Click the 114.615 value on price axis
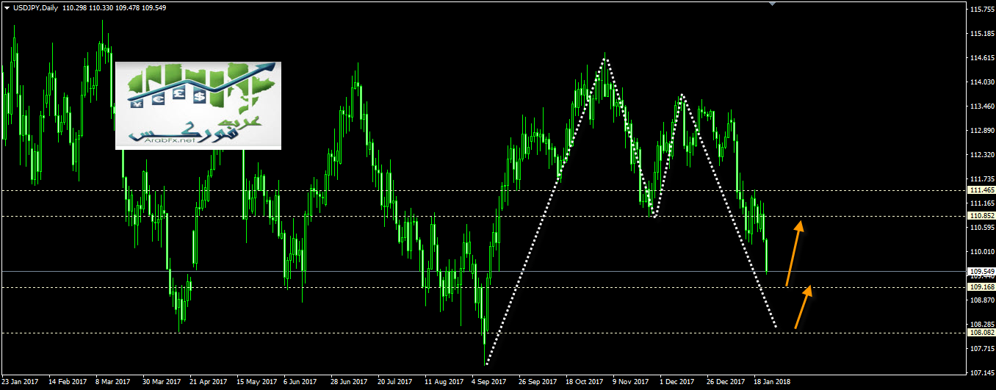Image resolution: width=996 pixels, height=390 pixels. coord(982,58)
